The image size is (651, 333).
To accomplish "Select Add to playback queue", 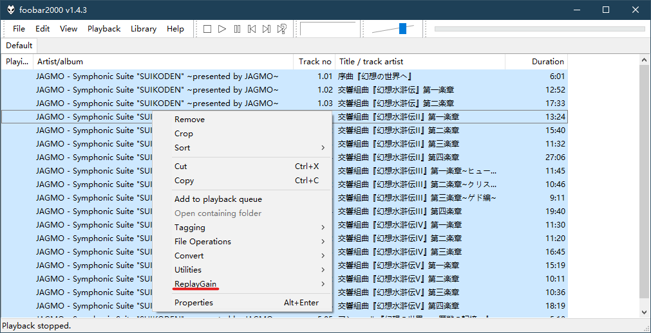I will [218, 199].
